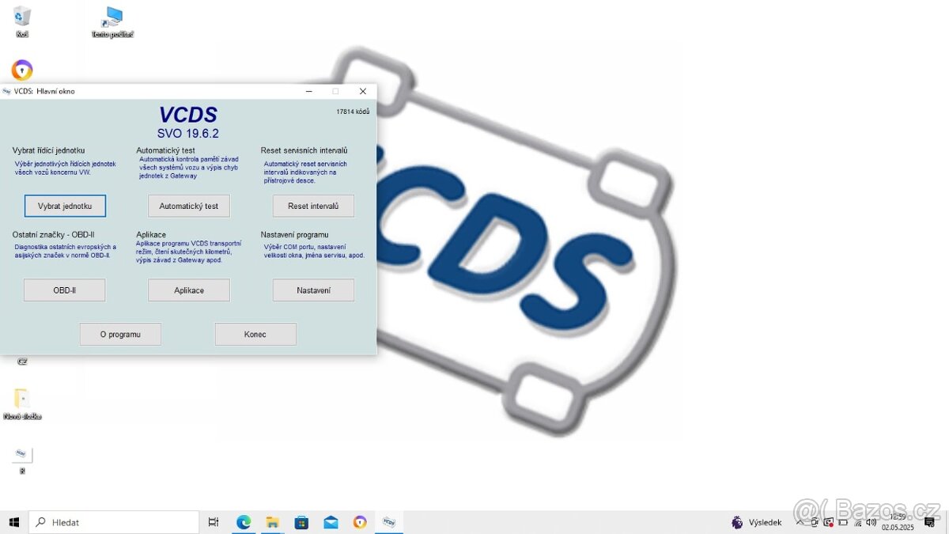The width and height of the screenshot is (949, 534).
Task: Open the Nastavení program settings
Action: coord(313,290)
